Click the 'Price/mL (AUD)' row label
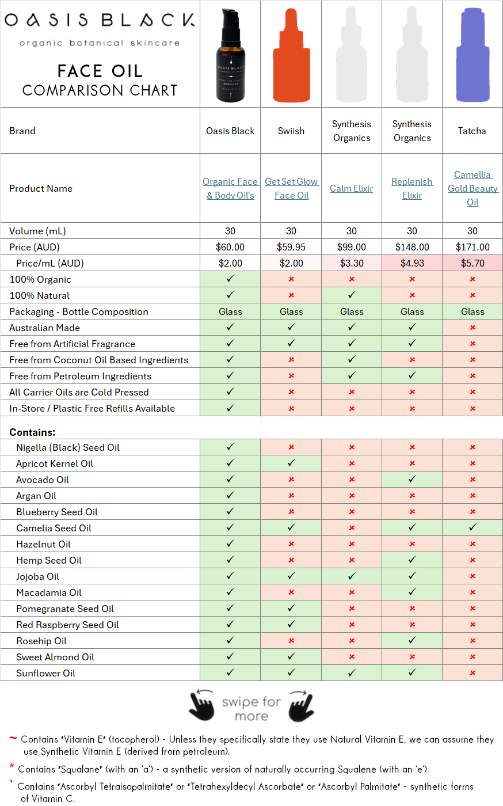Viewport: 503px width, 806px height. 50,263
